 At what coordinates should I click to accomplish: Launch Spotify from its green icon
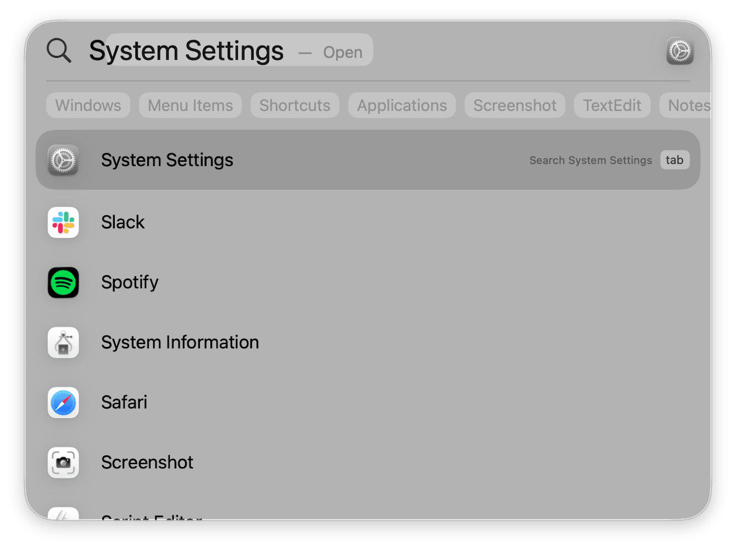[x=63, y=283]
